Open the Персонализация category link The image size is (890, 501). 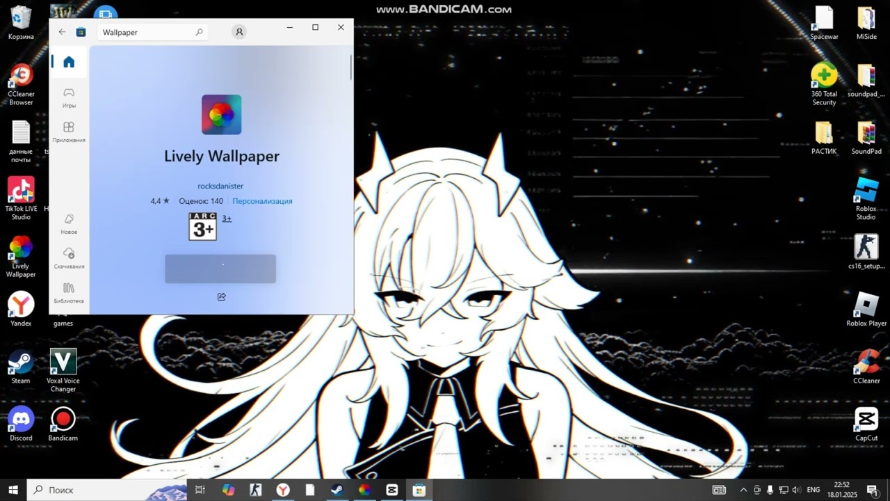click(262, 201)
